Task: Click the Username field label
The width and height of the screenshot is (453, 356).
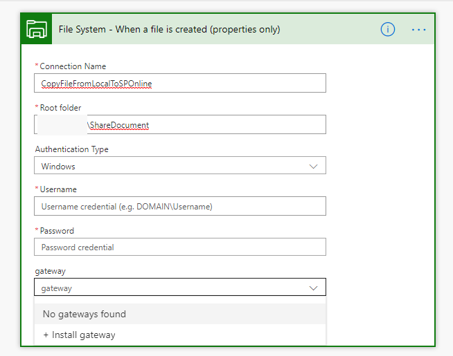Action: [58, 189]
